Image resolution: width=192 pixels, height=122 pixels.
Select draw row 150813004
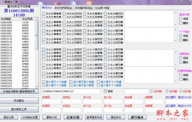[x=17, y=25]
